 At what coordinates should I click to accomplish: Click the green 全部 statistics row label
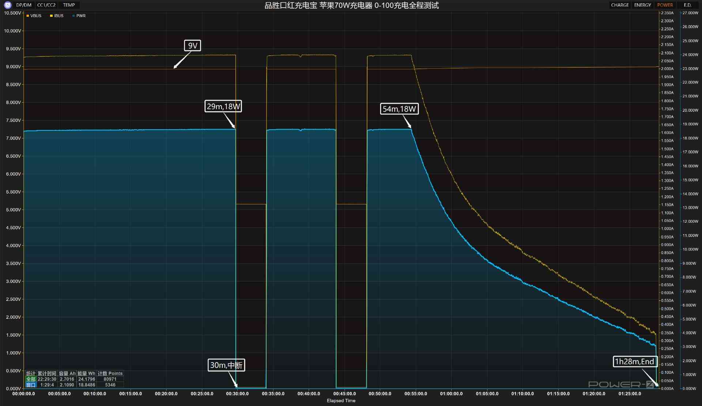coord(31,379)
